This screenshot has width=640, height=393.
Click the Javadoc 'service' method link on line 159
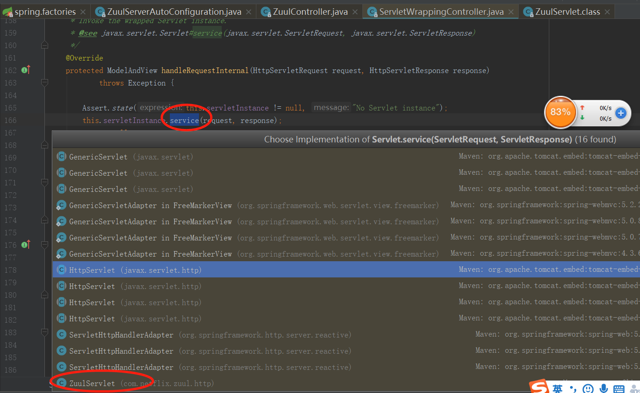tap(207, 33)
